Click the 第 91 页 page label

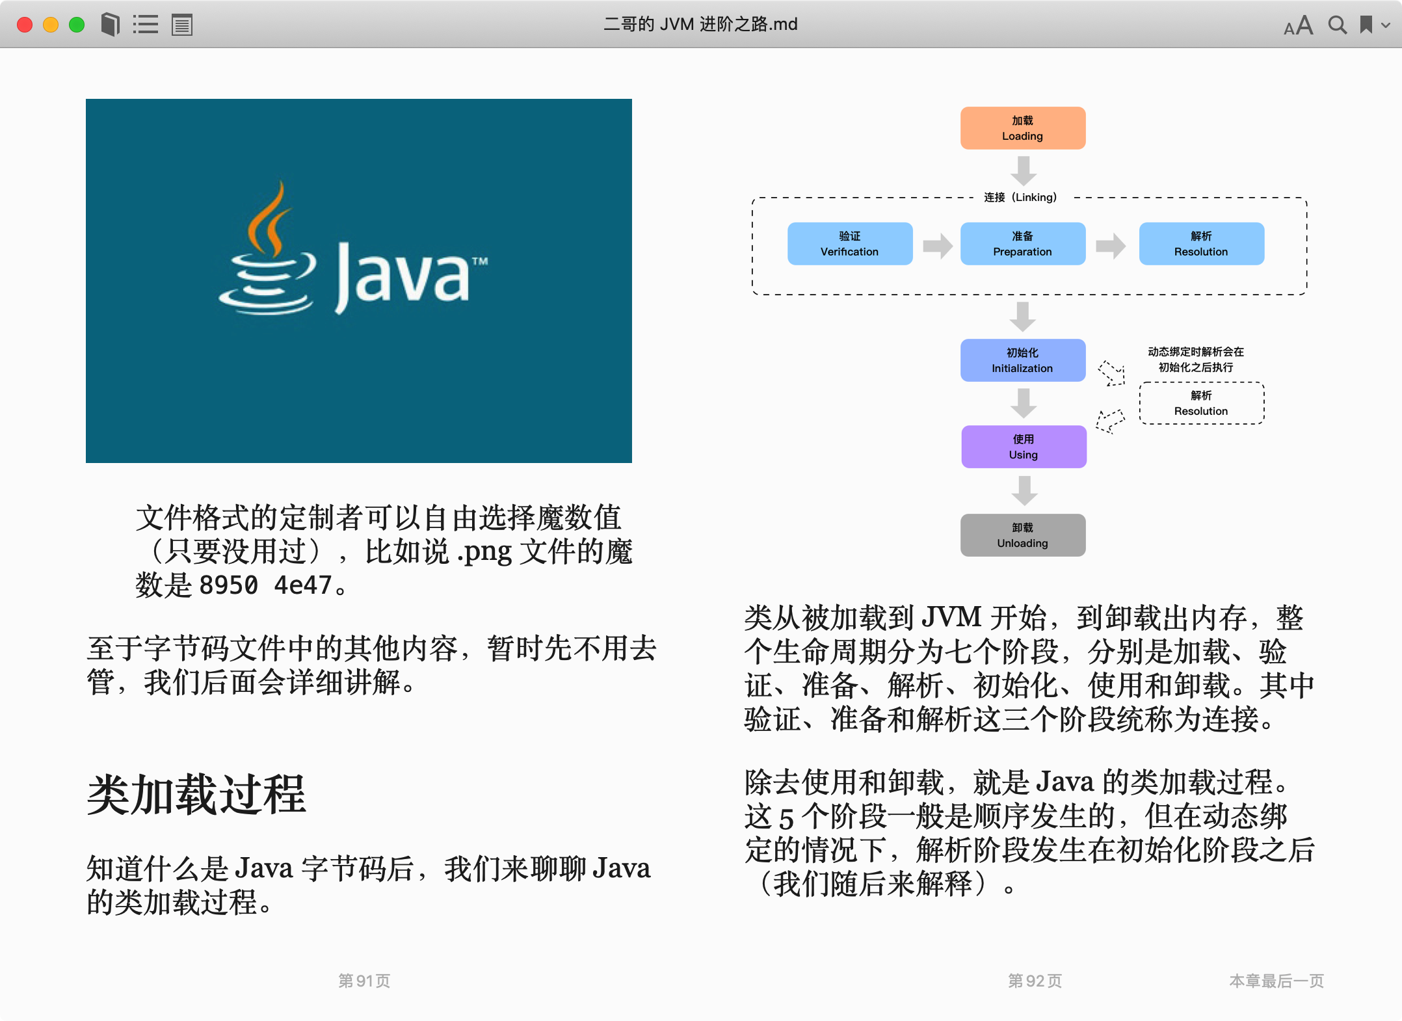click(364, 981)
